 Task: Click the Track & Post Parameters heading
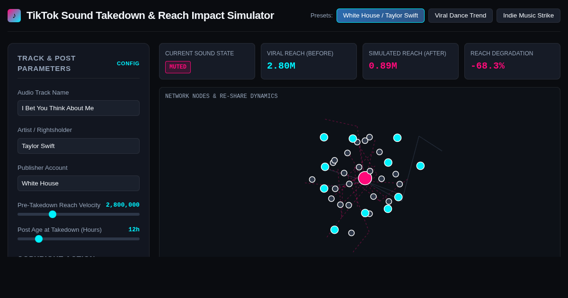pyautogui.click(x=46, y=63)
